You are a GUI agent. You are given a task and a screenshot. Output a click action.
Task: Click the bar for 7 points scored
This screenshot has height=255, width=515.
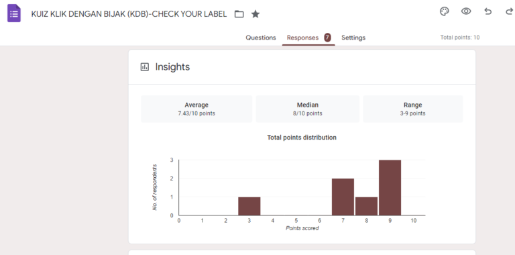[343, 197]
